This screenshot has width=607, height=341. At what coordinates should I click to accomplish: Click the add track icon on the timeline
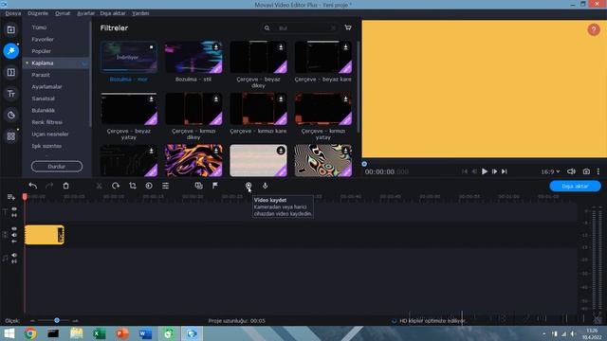click(x=10, y=198)
